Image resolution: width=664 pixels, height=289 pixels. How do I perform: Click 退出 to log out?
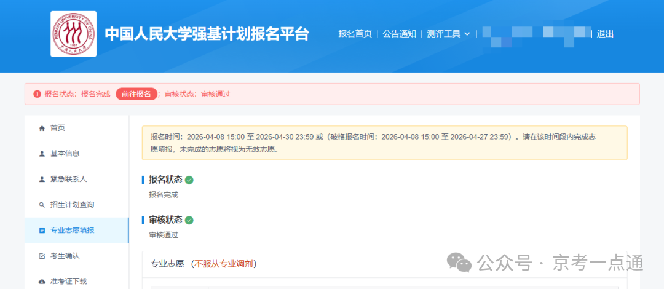pos(605,34)
